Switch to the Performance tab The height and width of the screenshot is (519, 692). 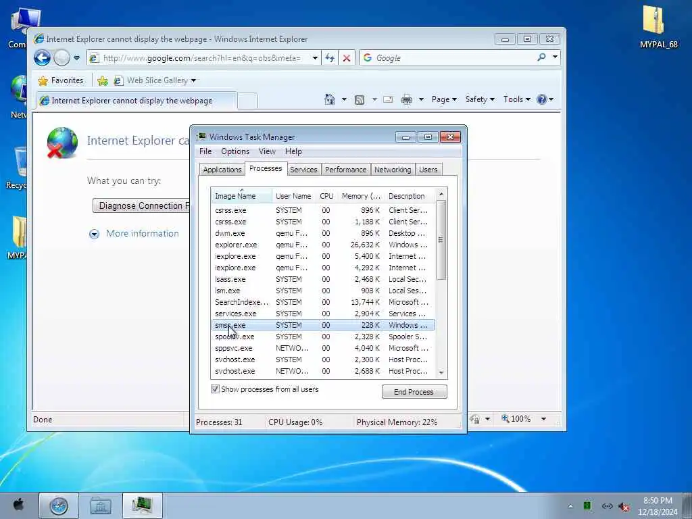pyautogui.click(x=345, y=170)
